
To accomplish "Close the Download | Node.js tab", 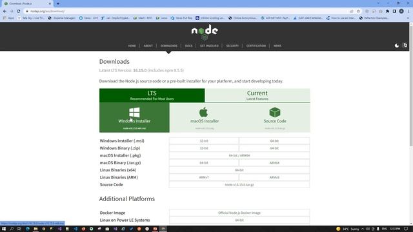I will 50,4.
